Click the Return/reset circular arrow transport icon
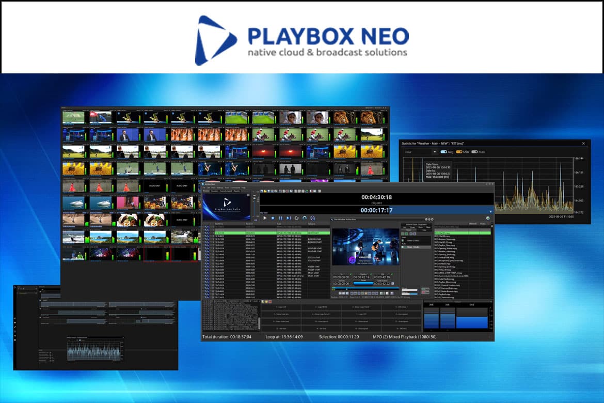 click(x=297, y=218)
